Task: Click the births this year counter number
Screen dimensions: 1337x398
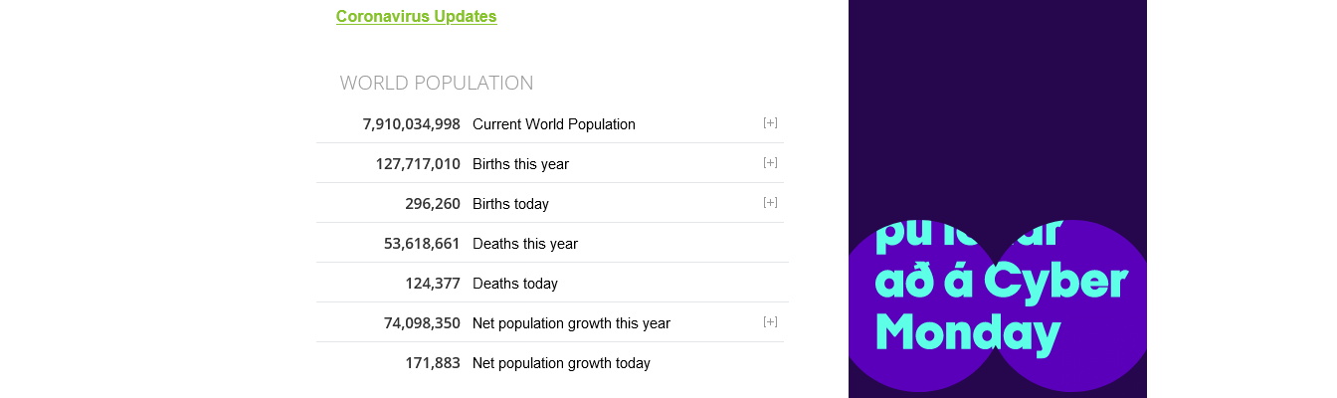Action: point(418,164)
